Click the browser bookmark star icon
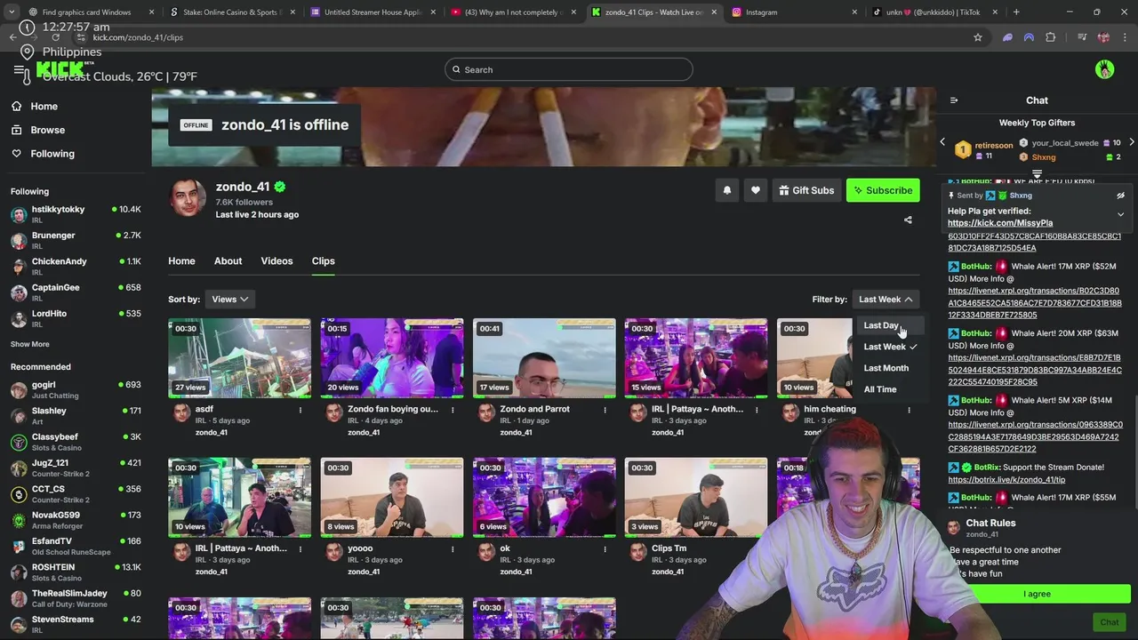 (977, 37)
